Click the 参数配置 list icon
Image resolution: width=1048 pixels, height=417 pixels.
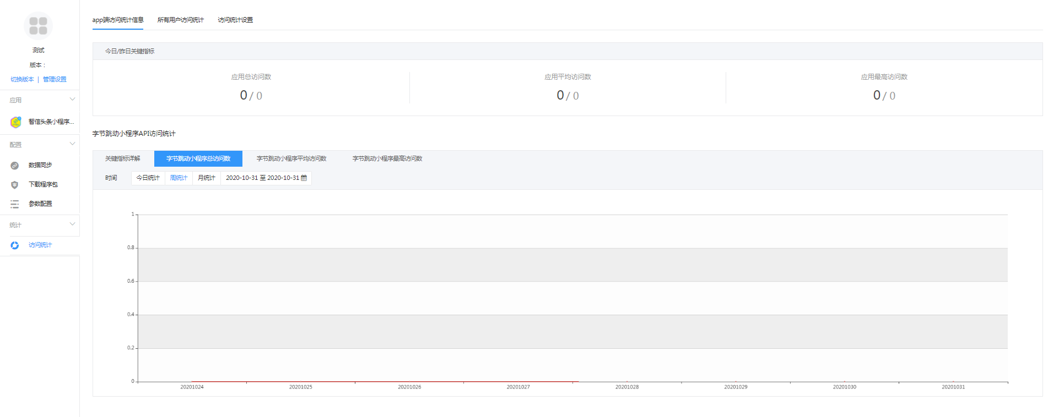point(15,204)
